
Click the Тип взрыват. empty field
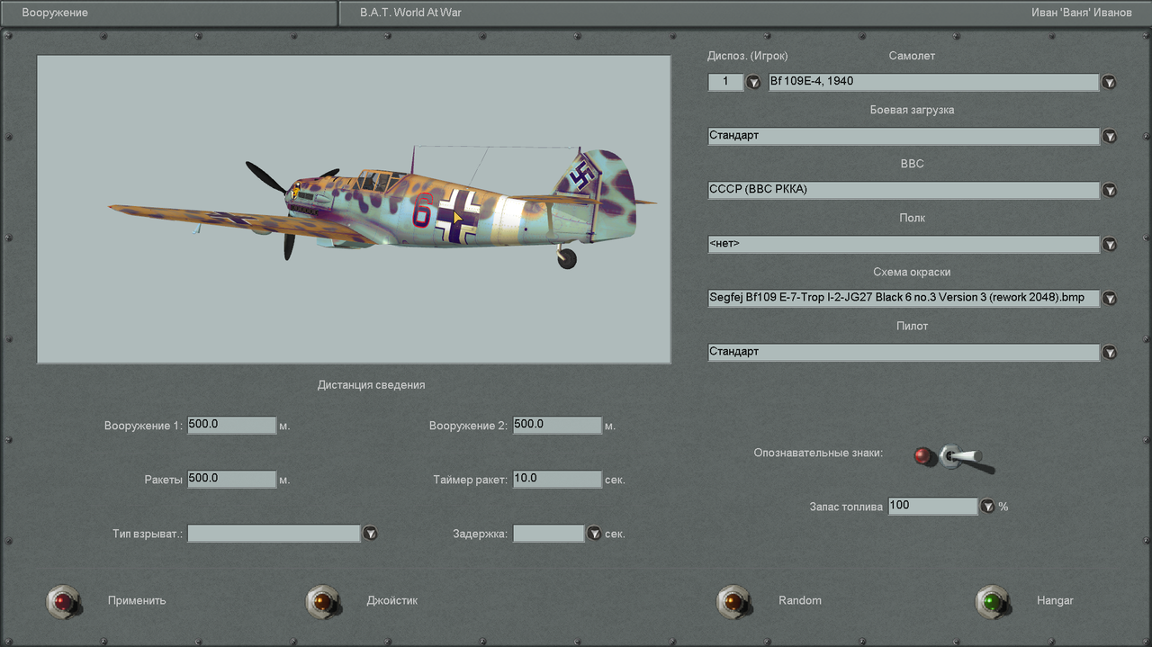click(274, 533)
